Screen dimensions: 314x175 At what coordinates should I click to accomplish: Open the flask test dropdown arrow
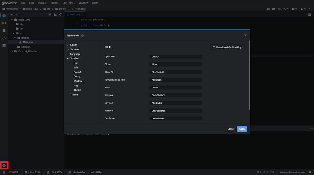tap(305, 9)
